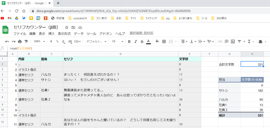Open the youtubeCH bookmark folder
The image size is (270, 128).
click(x=78, y=18)
